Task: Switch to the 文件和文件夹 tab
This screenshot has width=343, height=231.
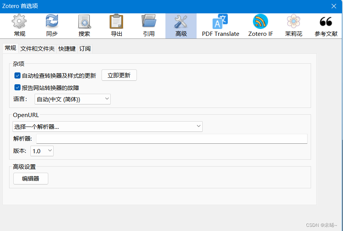Action: point(37,48)
